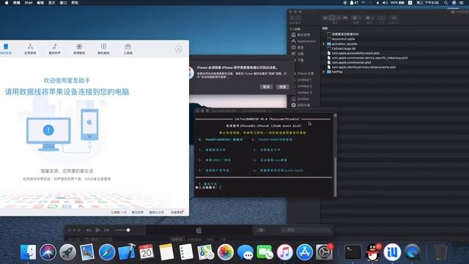Open Terminal from the Dock
The width and height of the screenshot is (469, 264).
tap(353, 252)
